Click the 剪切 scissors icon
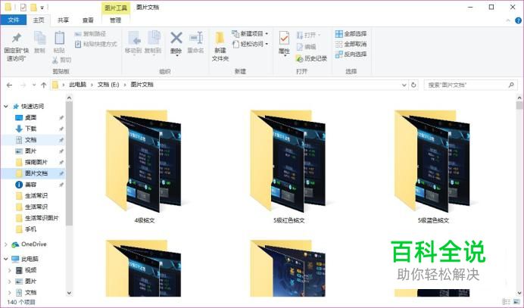524x308 pixels. tap(55, 60)
